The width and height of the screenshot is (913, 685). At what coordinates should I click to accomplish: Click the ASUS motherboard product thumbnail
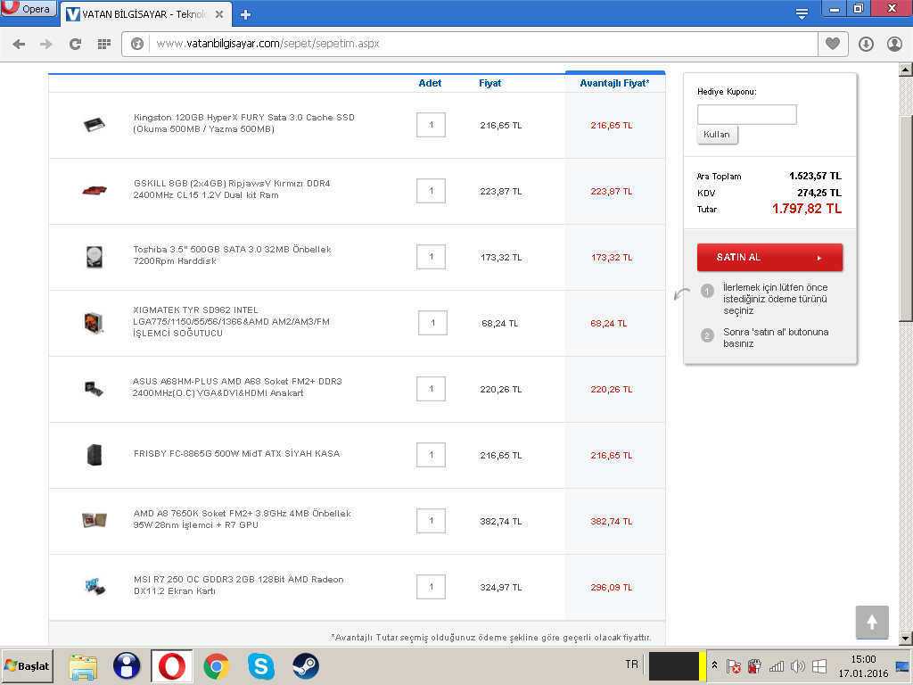coord(94,389)
